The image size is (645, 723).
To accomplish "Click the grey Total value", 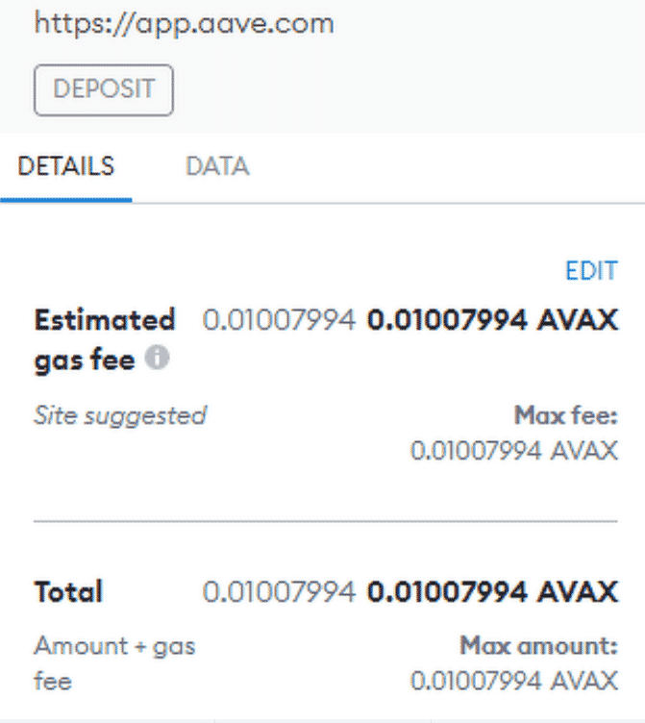I will 280,591.
